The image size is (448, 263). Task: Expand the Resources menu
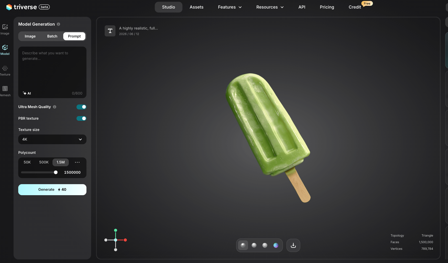coord(270,7)
